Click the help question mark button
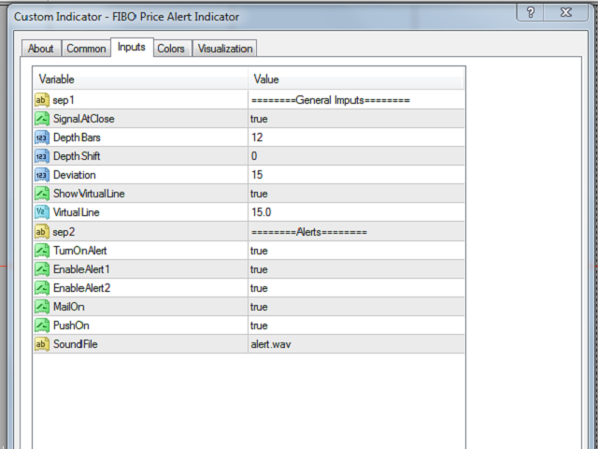 pos(531,14)
